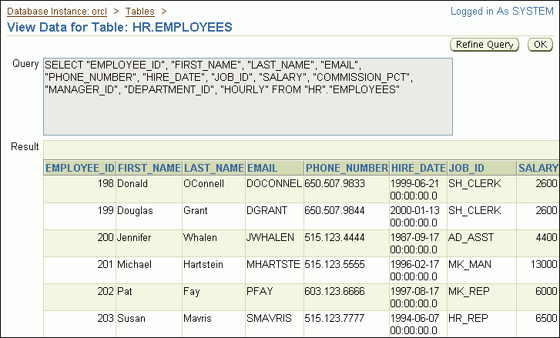Image resolution: width=560 pixels, height=338 pixels.
Task: Select the FIRST_NAME column header
Action: (149, 168)
